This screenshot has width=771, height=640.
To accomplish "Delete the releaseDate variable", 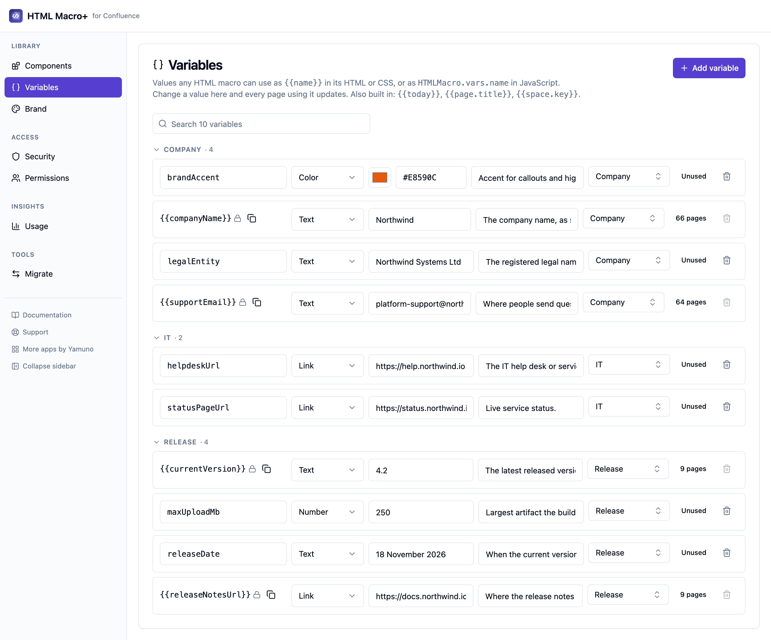I will [726, 553].
